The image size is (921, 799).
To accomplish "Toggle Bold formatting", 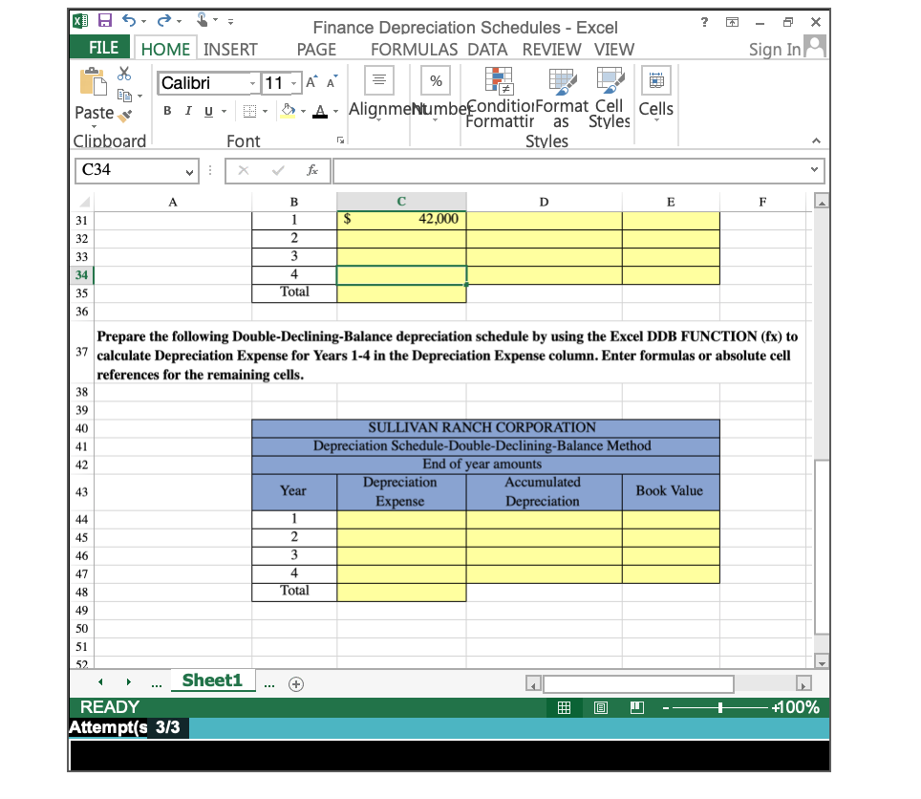I will pos(167,111).
